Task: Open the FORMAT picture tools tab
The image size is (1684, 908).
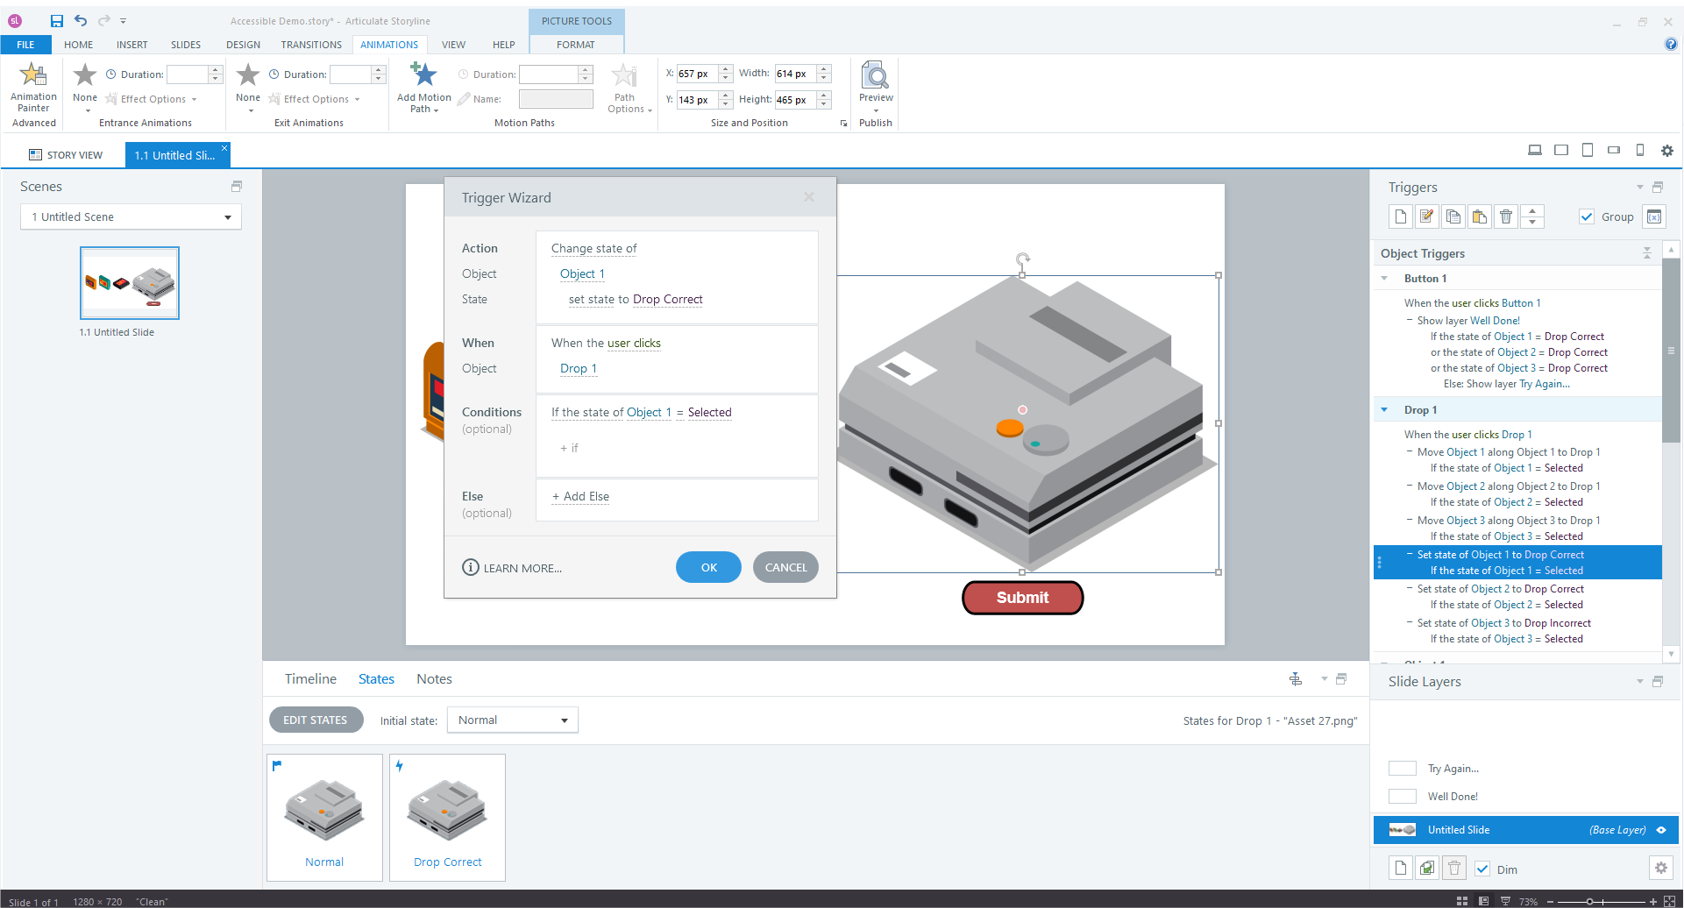Action: (576, 45)
